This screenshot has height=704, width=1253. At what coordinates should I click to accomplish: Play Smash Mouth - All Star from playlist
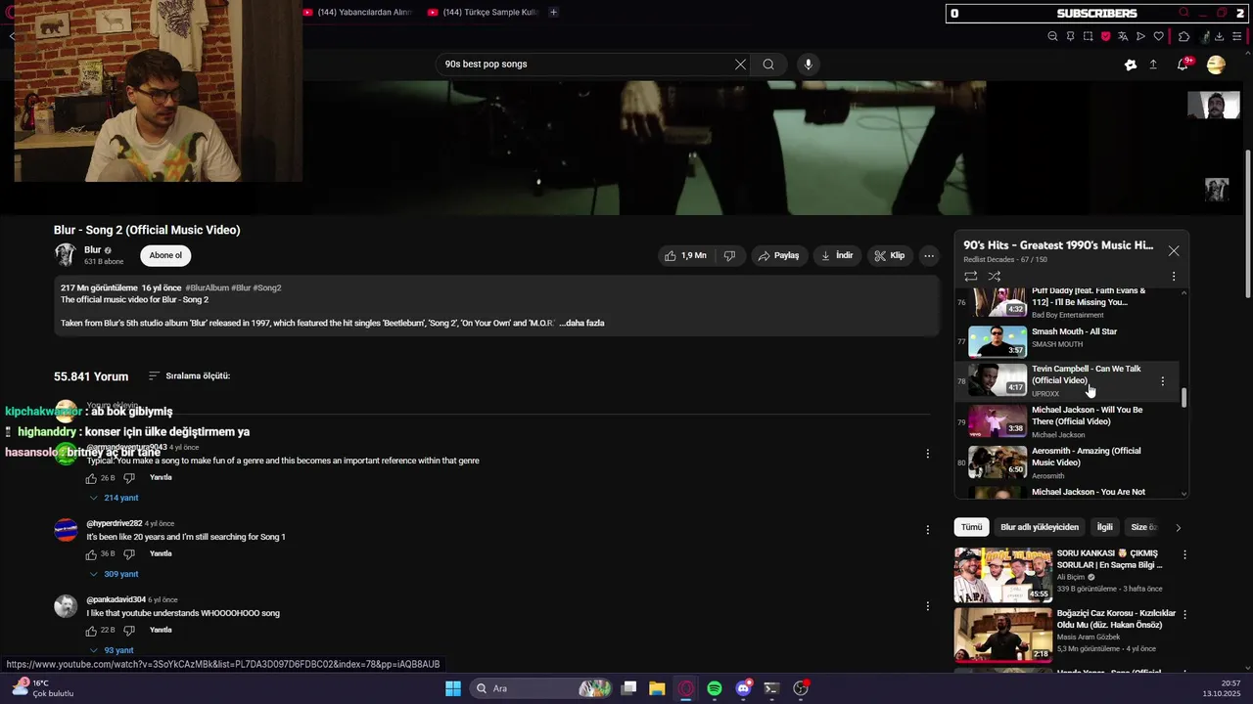click(1067, 339)
